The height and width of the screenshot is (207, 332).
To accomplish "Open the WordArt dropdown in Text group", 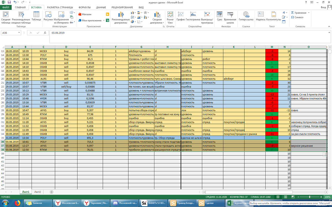I will coord(285,13).
